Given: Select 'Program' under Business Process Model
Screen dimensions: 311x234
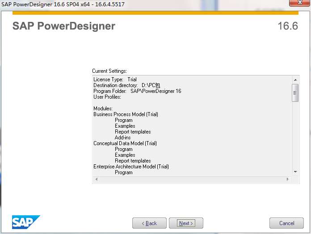Looking at the screenshot, I should (124, 120).
